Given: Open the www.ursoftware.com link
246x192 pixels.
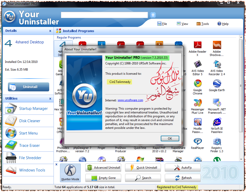Looking at the screenshot, I should point(130,100).
